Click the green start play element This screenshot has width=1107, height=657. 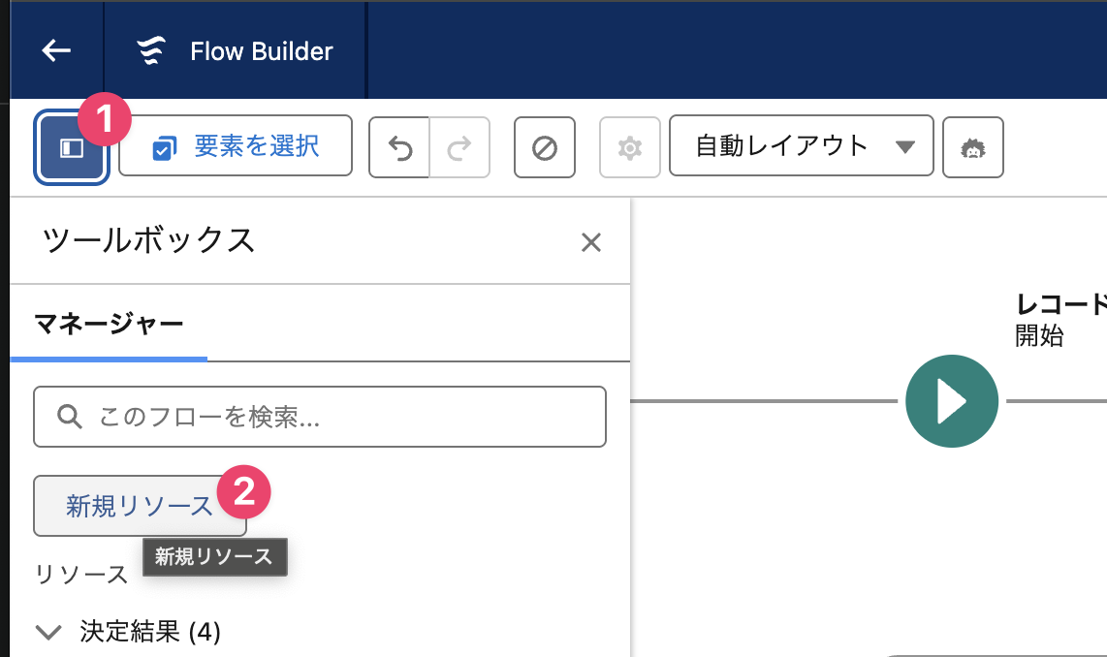click(952, 401)
